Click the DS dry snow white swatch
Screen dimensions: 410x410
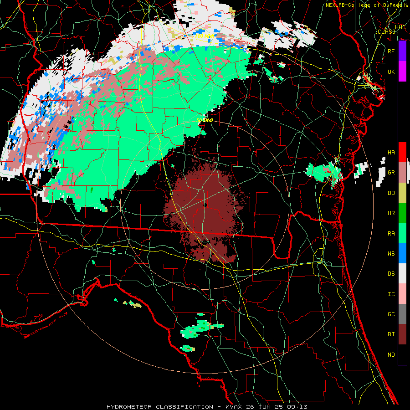click(402, 273)
